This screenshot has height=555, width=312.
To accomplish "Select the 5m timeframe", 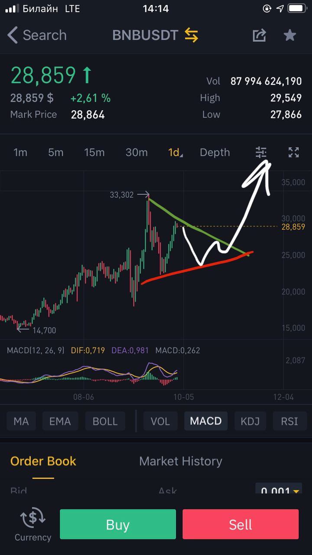I will [x=55, y=152].
